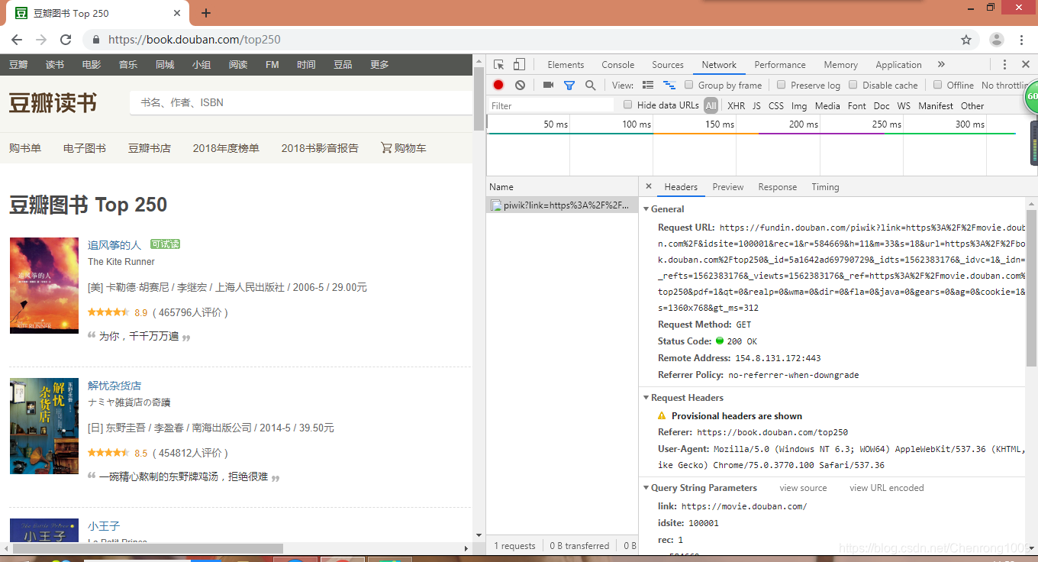
Task: Click 解忧杂货店 book cover thumbnail
Action: [44, 426]
